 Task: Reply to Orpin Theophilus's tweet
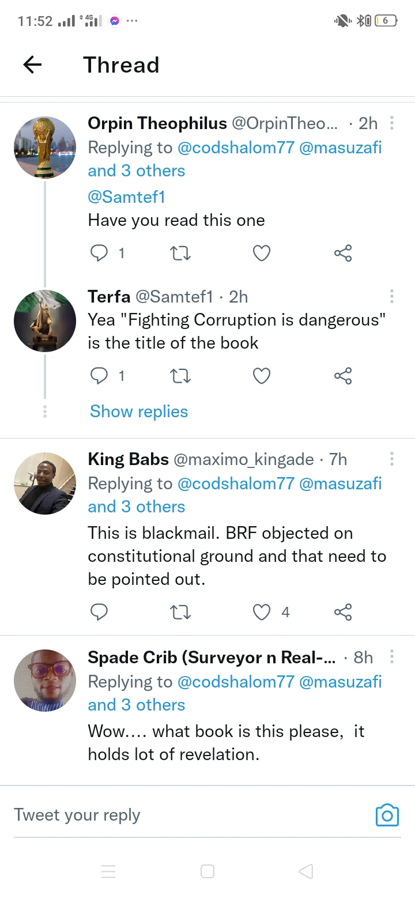[100, 253]
